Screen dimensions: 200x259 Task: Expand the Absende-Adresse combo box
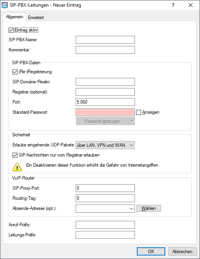(105, 208)
